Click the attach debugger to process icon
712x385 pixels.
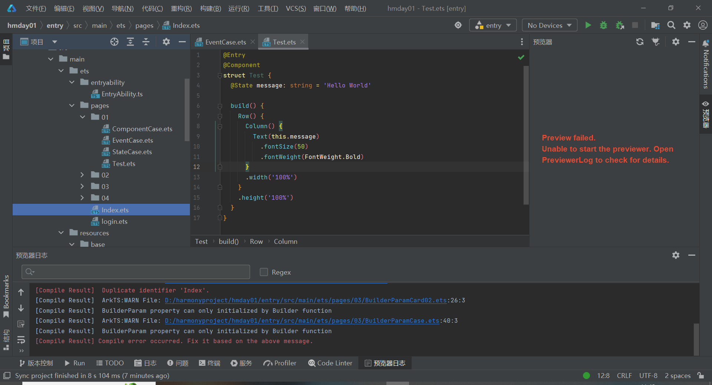pyautogui.click(x=620, y=25)
